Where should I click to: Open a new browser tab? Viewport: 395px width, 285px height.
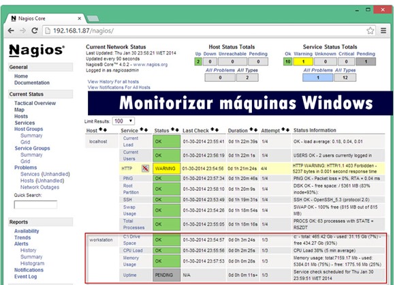coord(93,18)
